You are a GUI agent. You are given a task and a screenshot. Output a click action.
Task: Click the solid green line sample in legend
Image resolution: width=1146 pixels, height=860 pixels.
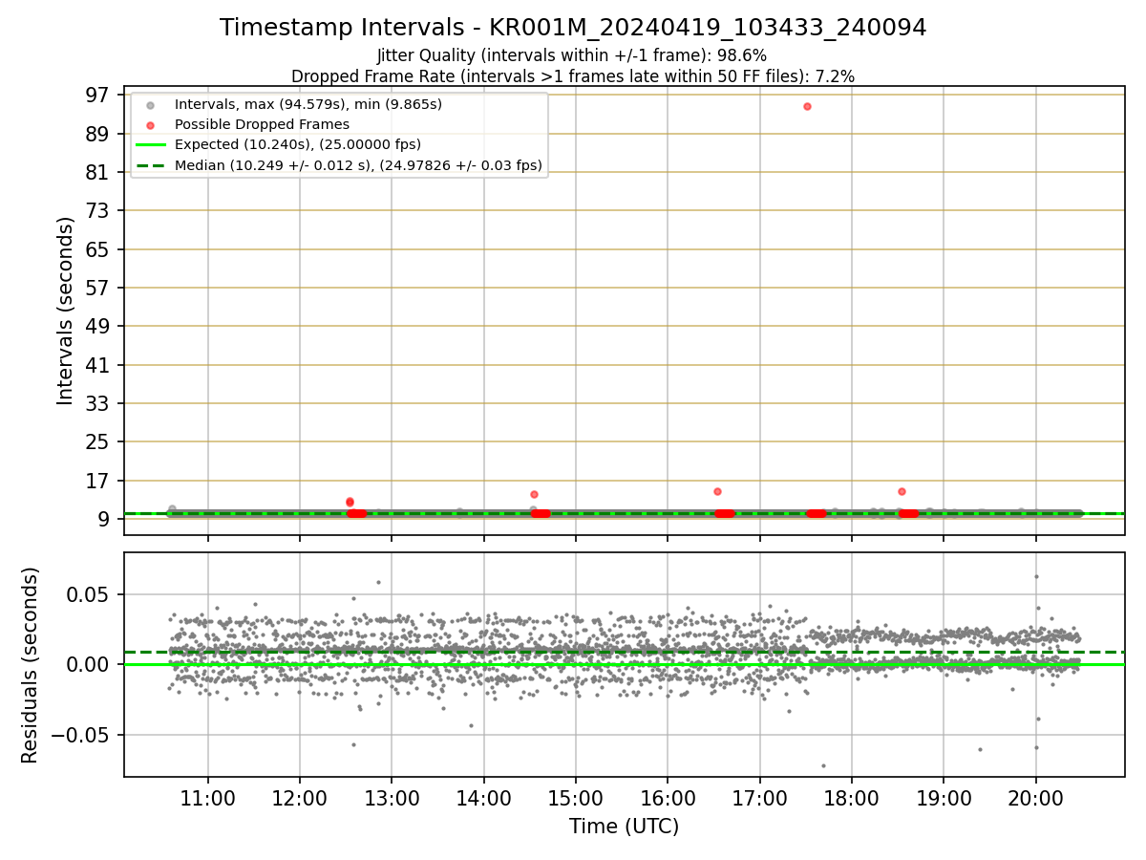click(150, 145)
